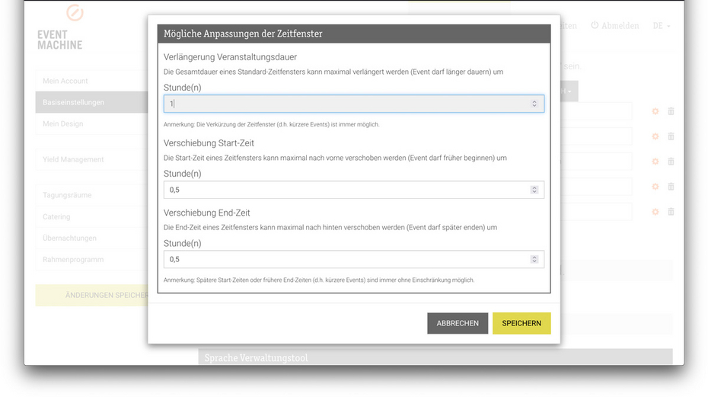Click stepper of Verschiebung End-Zeit field
This screenshot has height=397, width=708.
(x=534, y=260)
